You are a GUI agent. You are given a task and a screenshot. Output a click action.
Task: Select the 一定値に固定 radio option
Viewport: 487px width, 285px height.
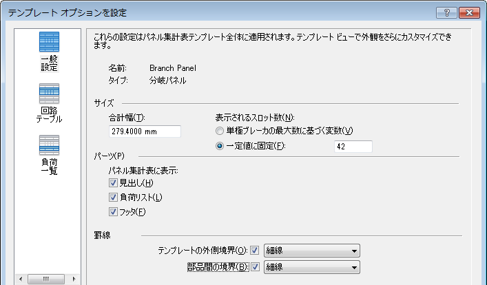(x=220, y=146)
